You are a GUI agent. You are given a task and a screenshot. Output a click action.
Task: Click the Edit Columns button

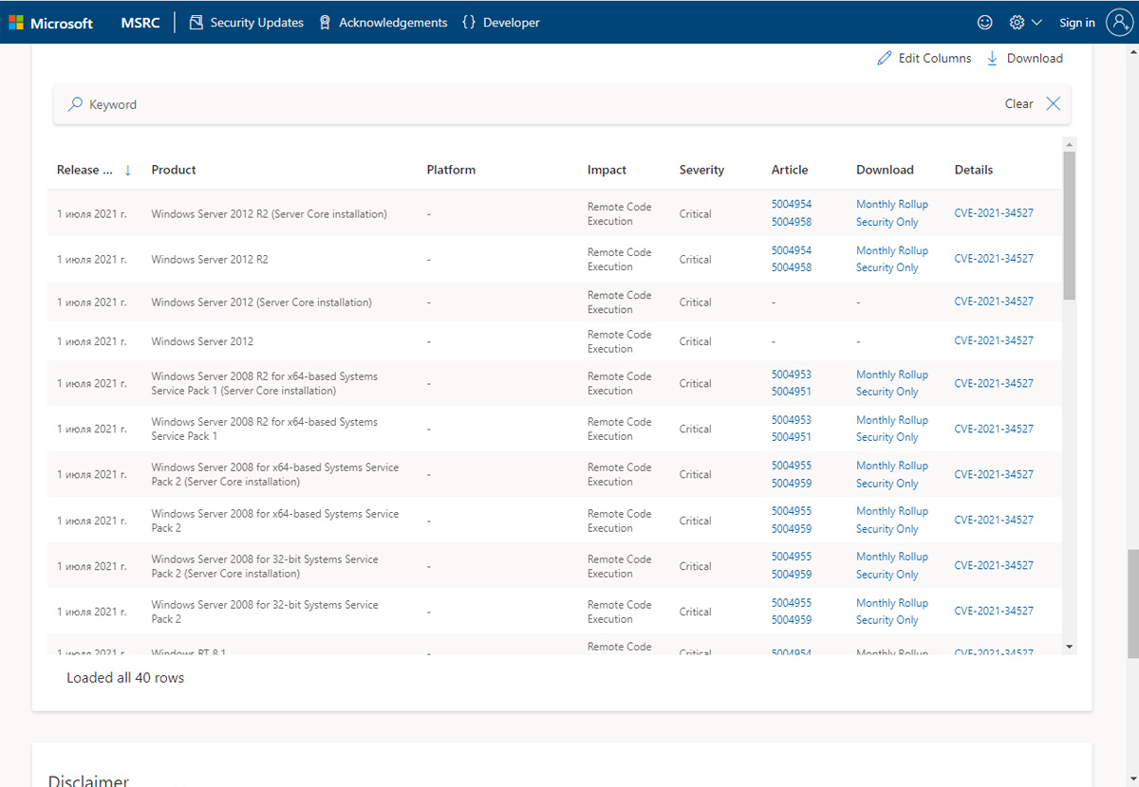pyautogui.click(x=924, y=58)
